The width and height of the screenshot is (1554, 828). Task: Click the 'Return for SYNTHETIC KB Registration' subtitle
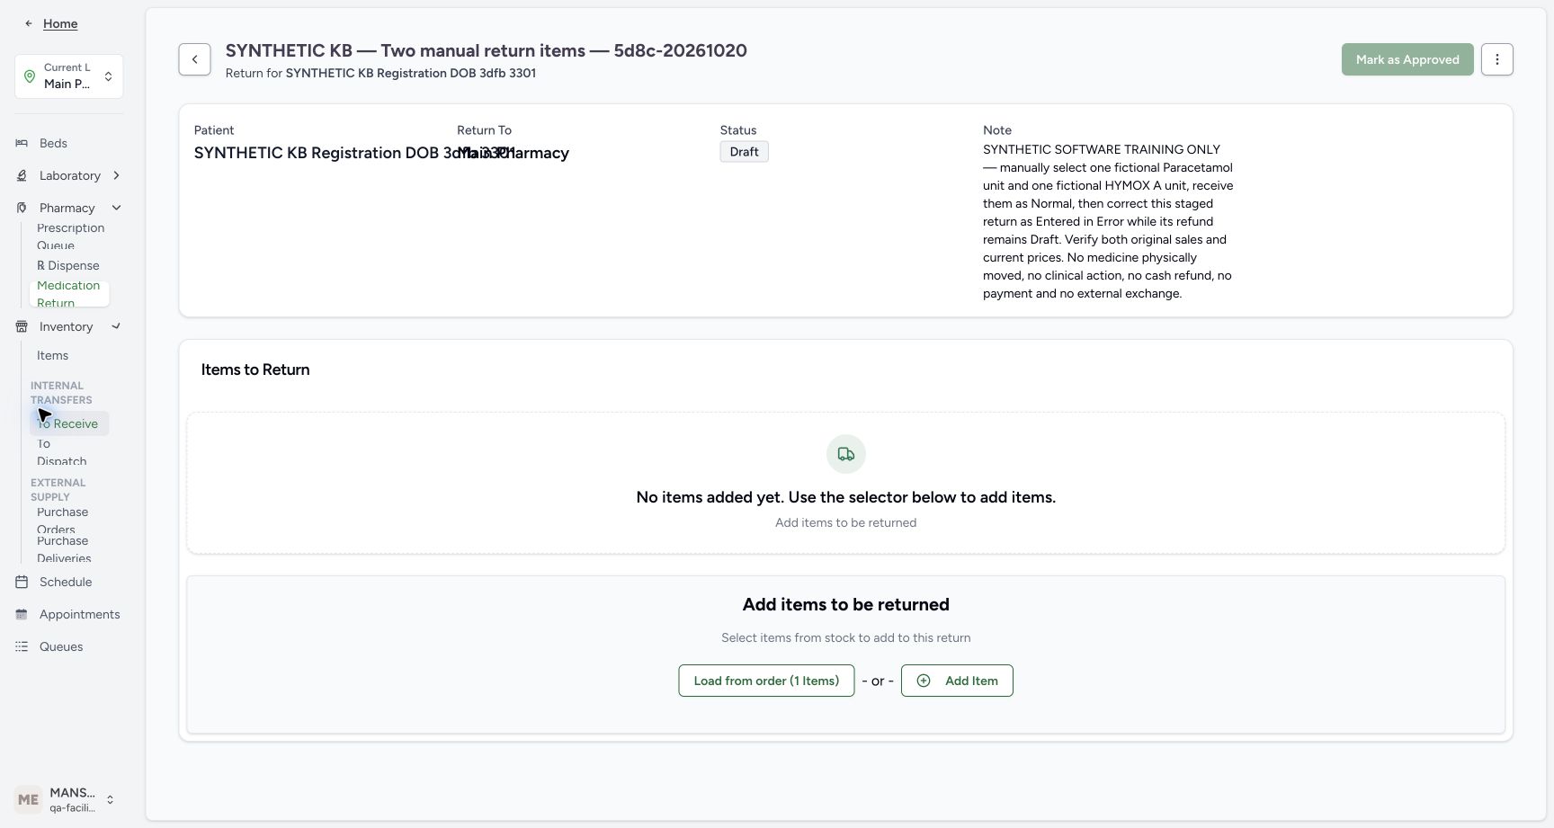(x=380, y=73)
